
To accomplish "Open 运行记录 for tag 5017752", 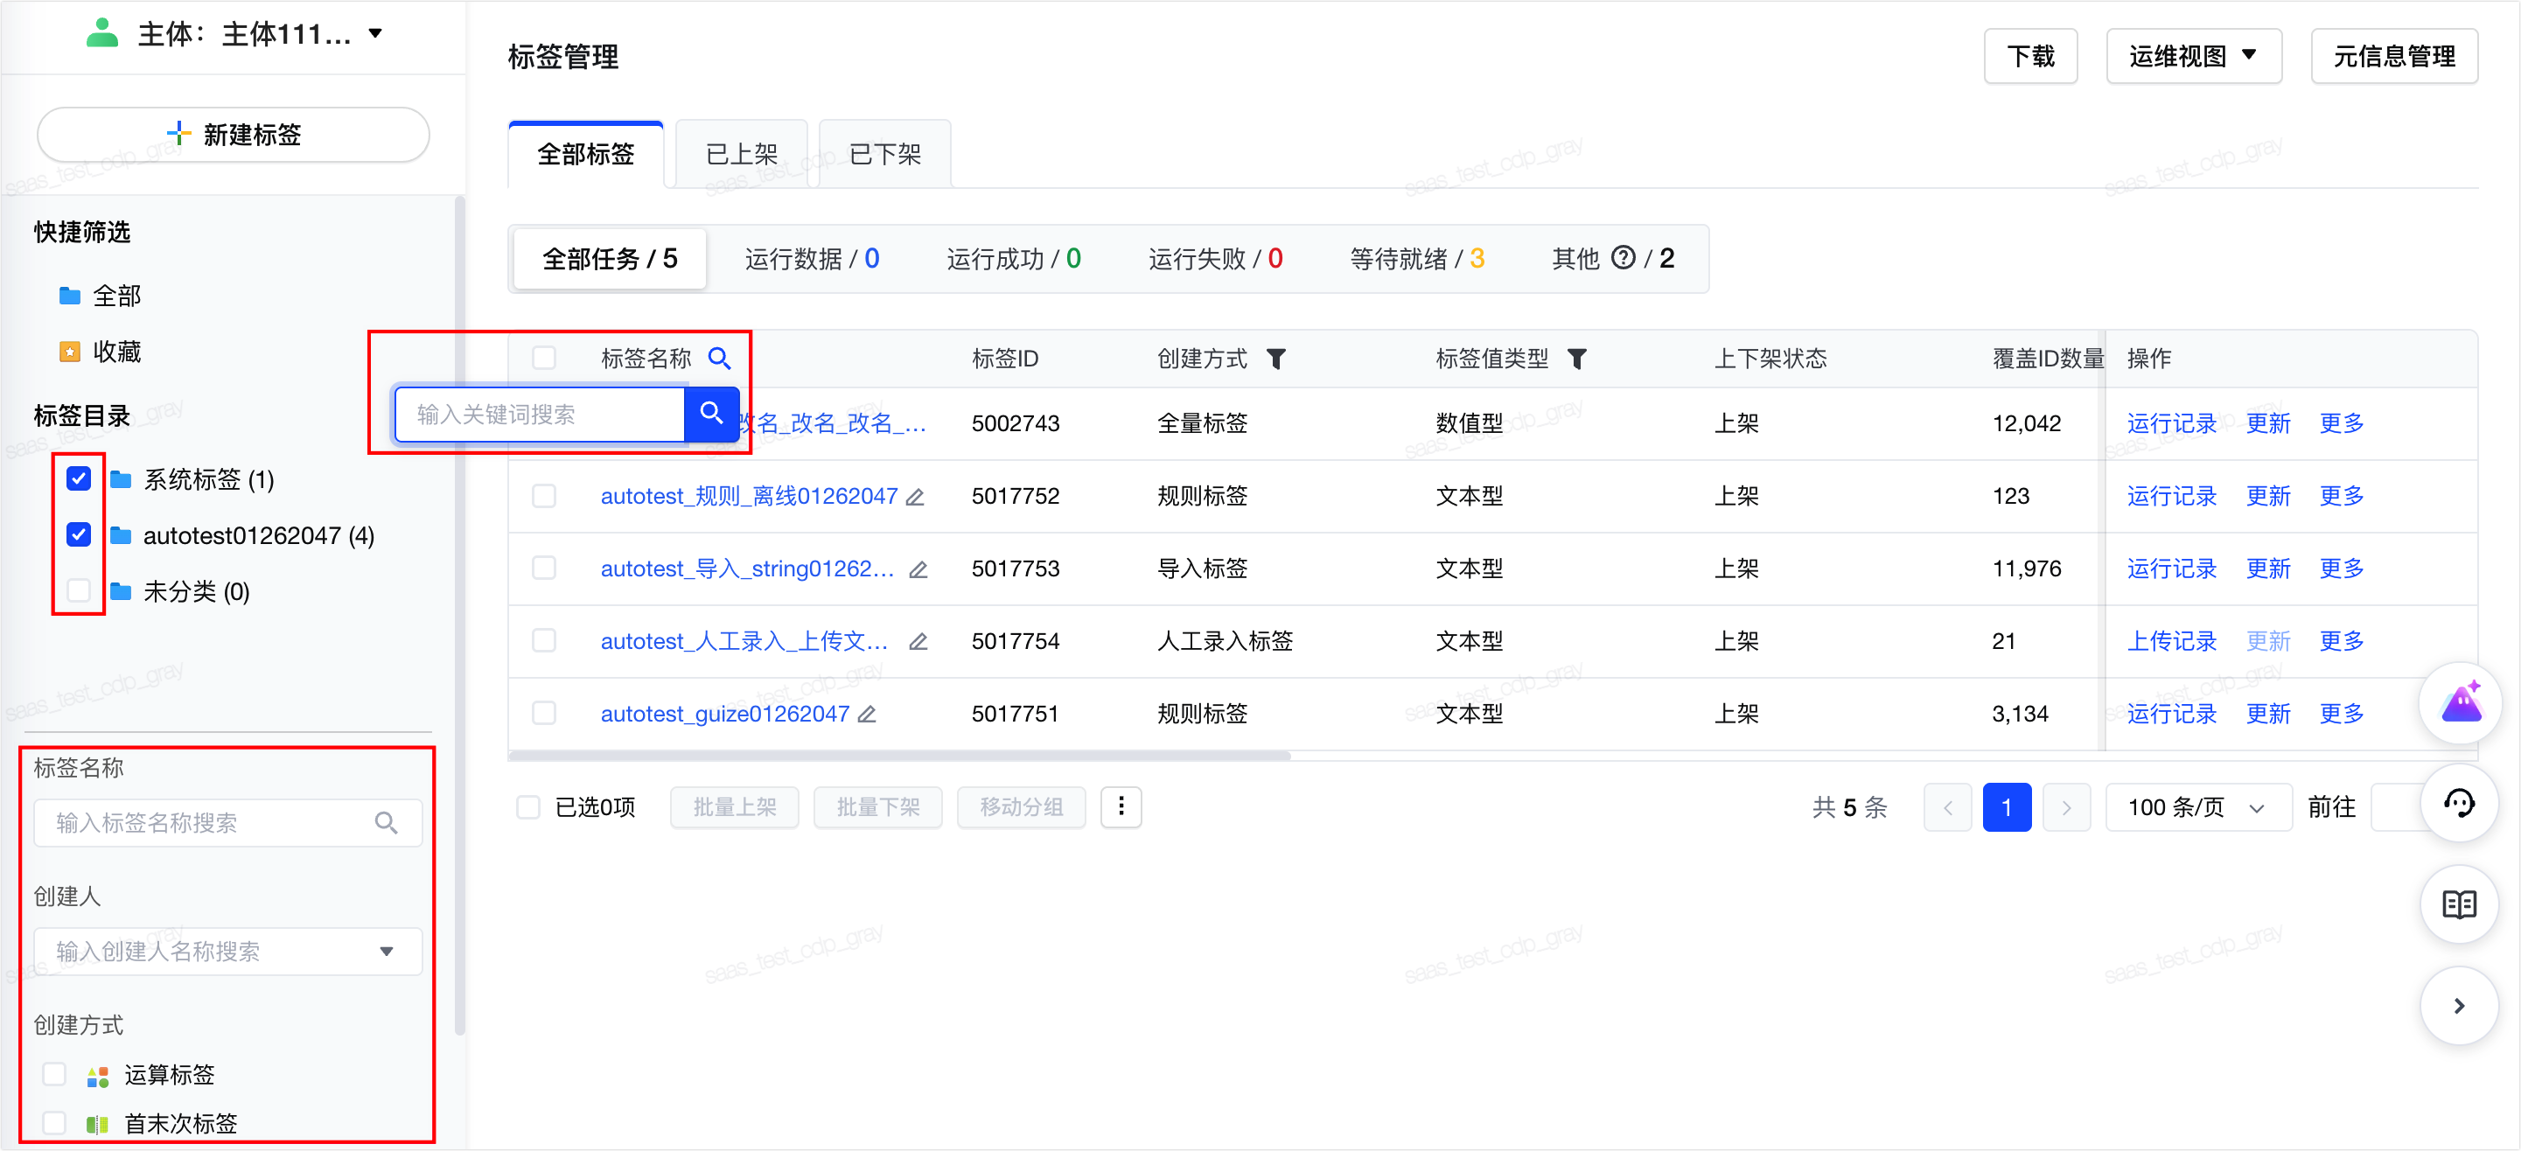I will coord(2170,496).
